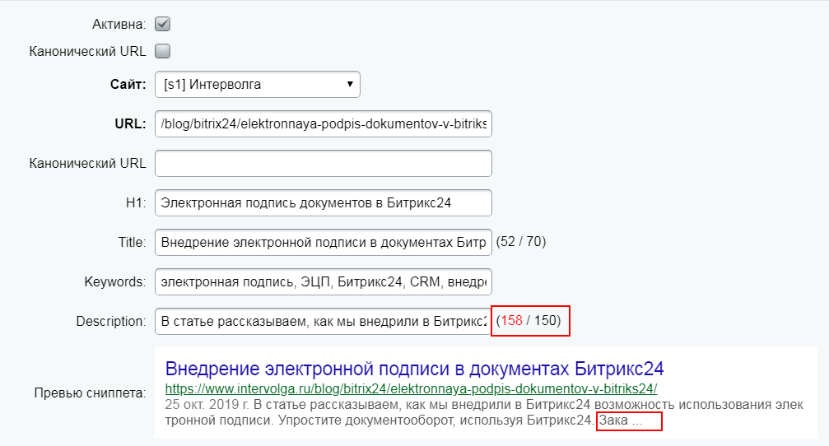Edit the H1 field text
Image resolution: width=829 pixels, height=446 pixels.
tap(323, 203)
